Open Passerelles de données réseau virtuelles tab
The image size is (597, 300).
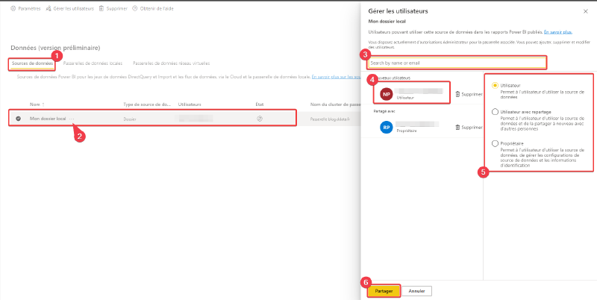point(172,63)
